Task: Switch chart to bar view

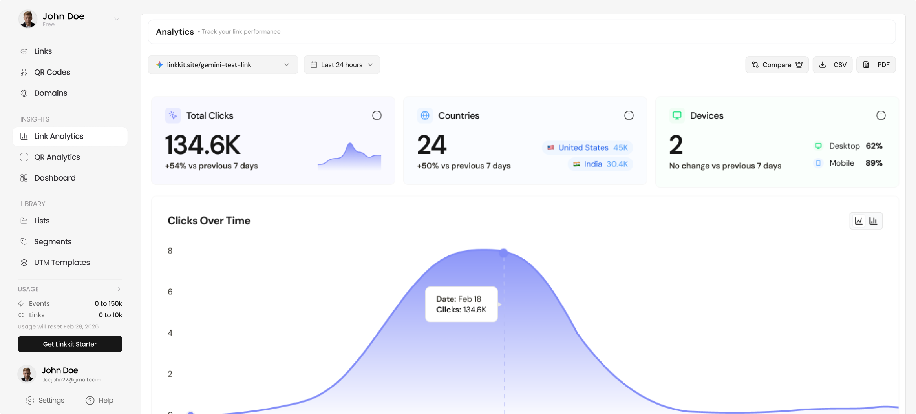Action: click(873, 221)
